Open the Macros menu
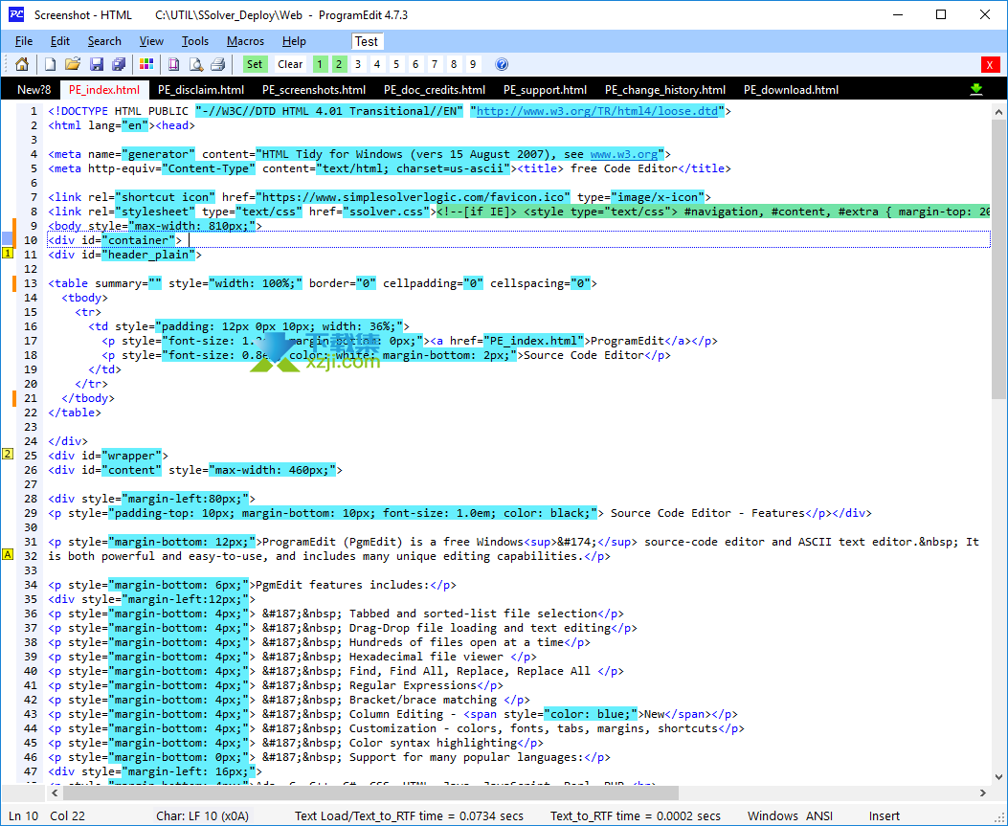The image size is (1008, 826). [245, 41]
